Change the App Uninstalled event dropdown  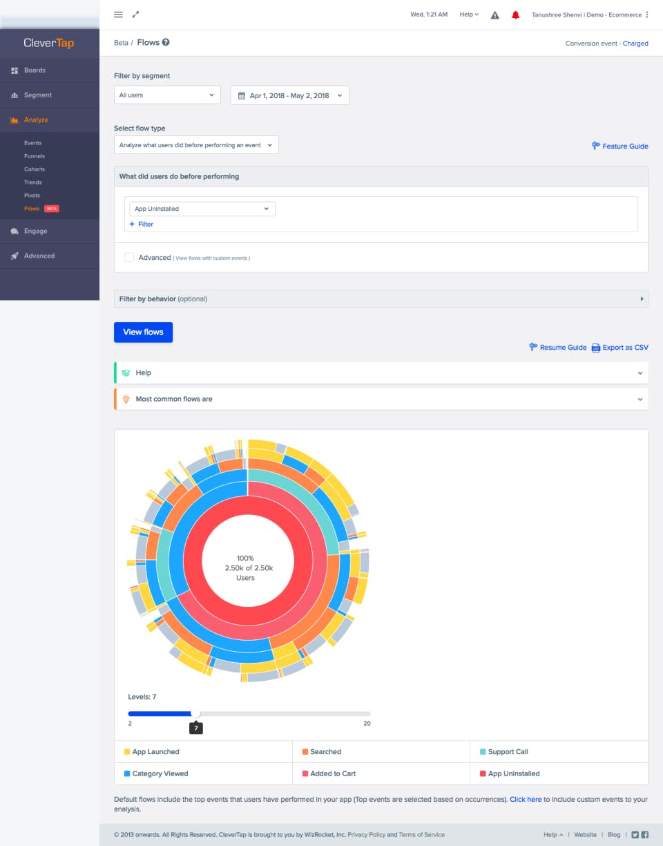pyautogui.click(x=202, y=208)
